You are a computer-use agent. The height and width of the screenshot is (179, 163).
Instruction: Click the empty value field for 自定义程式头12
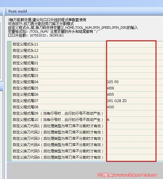coord(134,51)
